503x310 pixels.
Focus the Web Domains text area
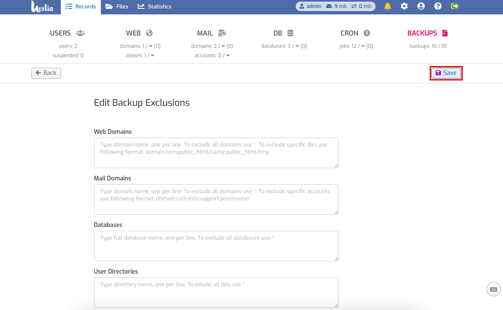(216, 153)
